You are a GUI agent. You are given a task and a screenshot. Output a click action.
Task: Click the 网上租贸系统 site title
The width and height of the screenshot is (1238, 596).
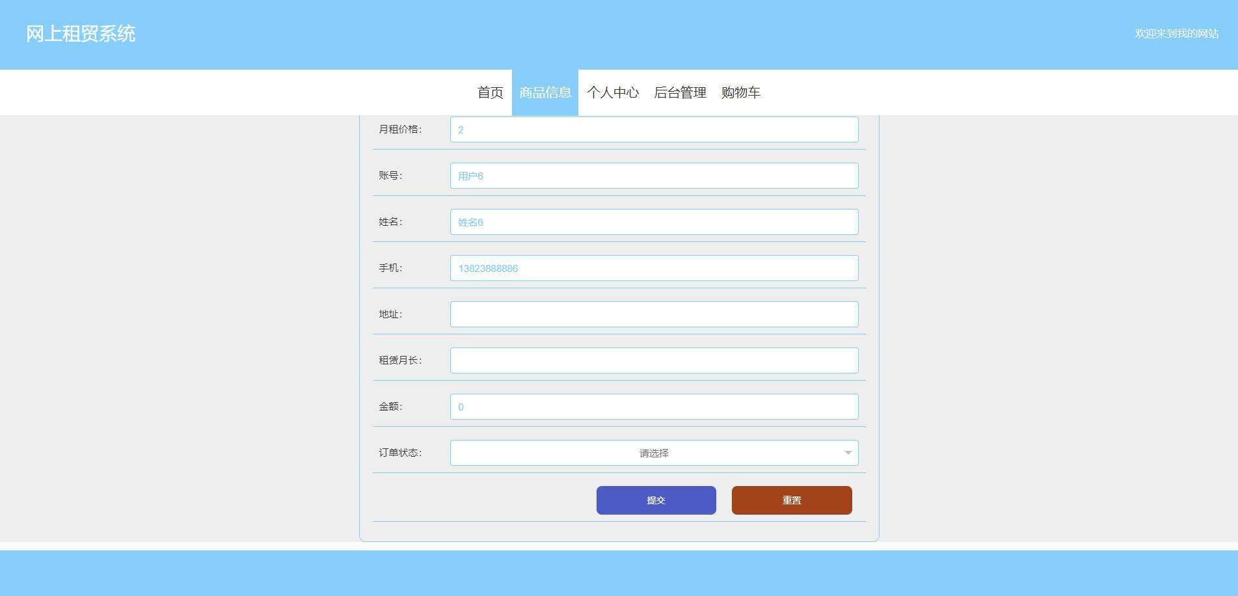81,34
